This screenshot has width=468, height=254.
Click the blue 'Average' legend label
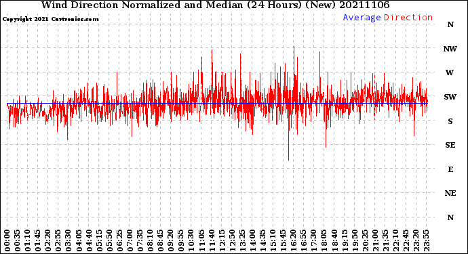362,18
